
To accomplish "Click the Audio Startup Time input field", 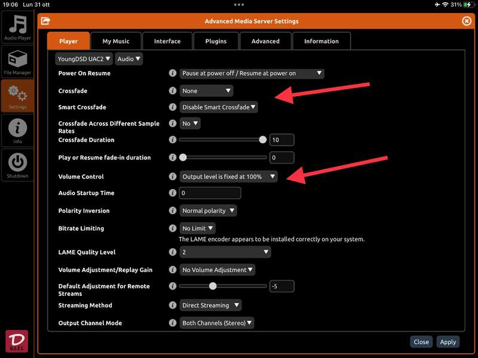I will click(x=210, y=193).
